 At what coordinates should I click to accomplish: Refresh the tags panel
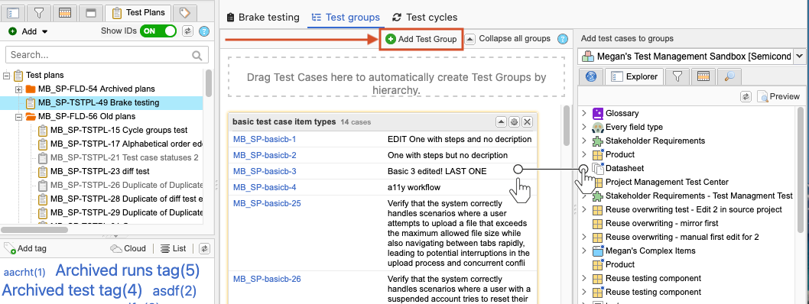(204, 248)
